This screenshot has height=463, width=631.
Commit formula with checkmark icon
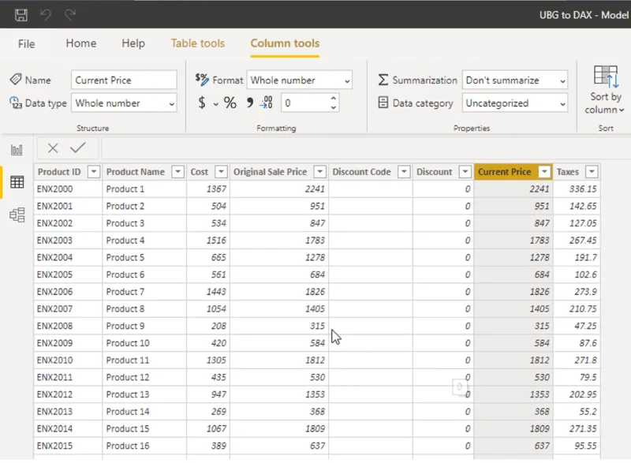pos(77,147)
